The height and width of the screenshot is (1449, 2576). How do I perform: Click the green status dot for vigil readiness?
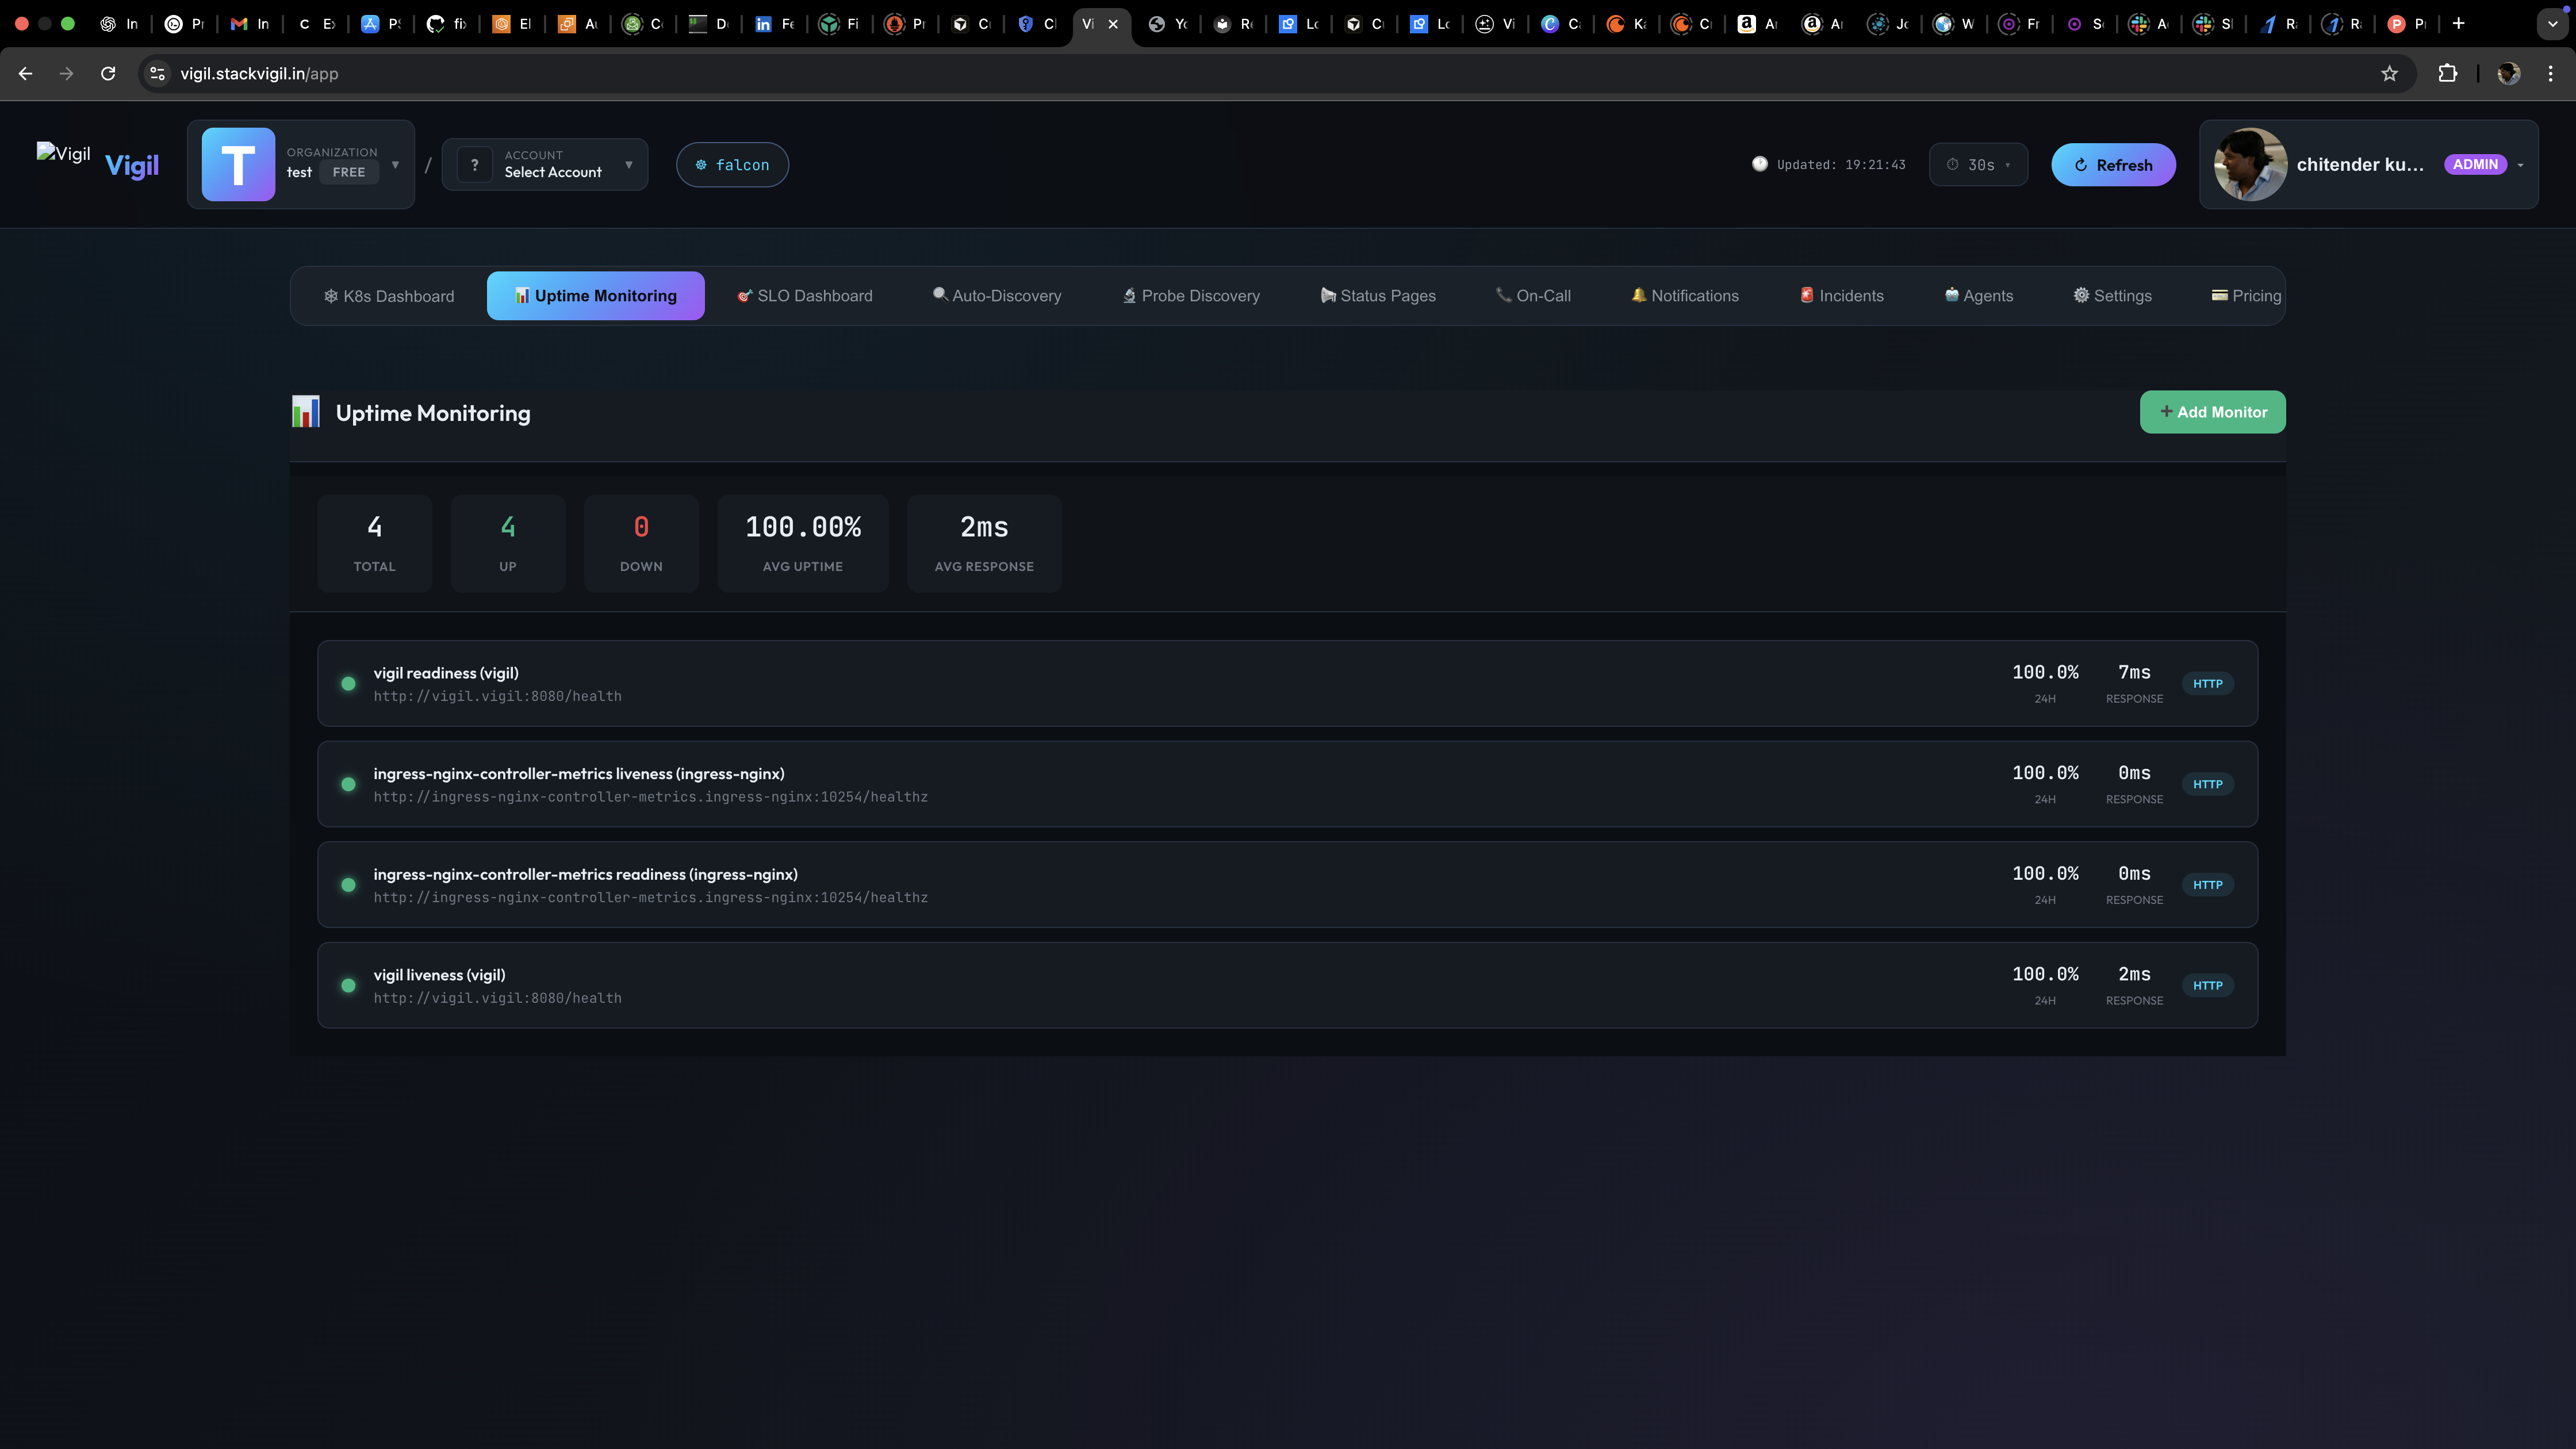click(348, 684)
